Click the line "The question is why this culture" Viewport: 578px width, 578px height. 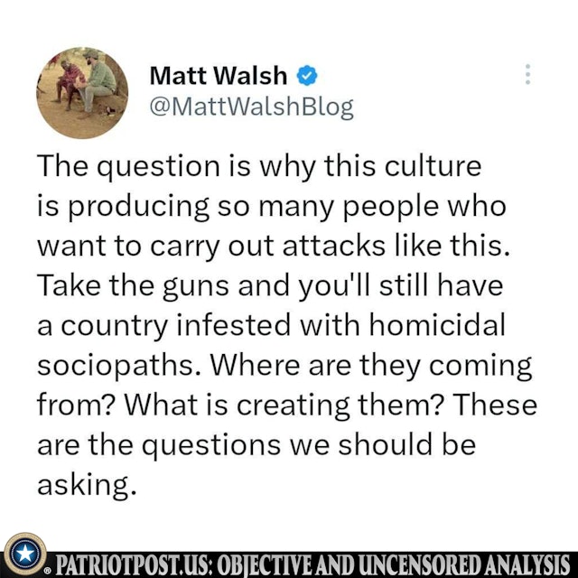click(x=259, y=167)
